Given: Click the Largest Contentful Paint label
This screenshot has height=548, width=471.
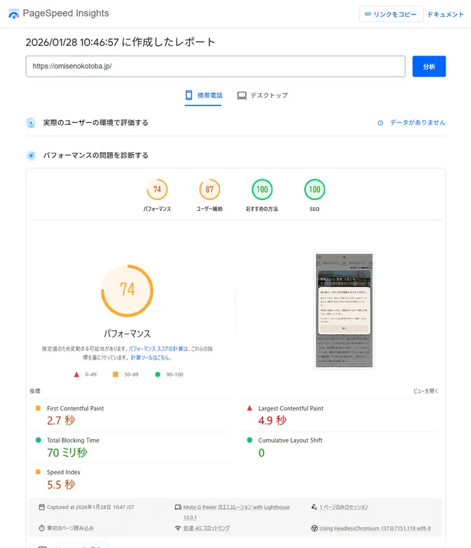Looking at the screenshot, I should coord(291,408).
